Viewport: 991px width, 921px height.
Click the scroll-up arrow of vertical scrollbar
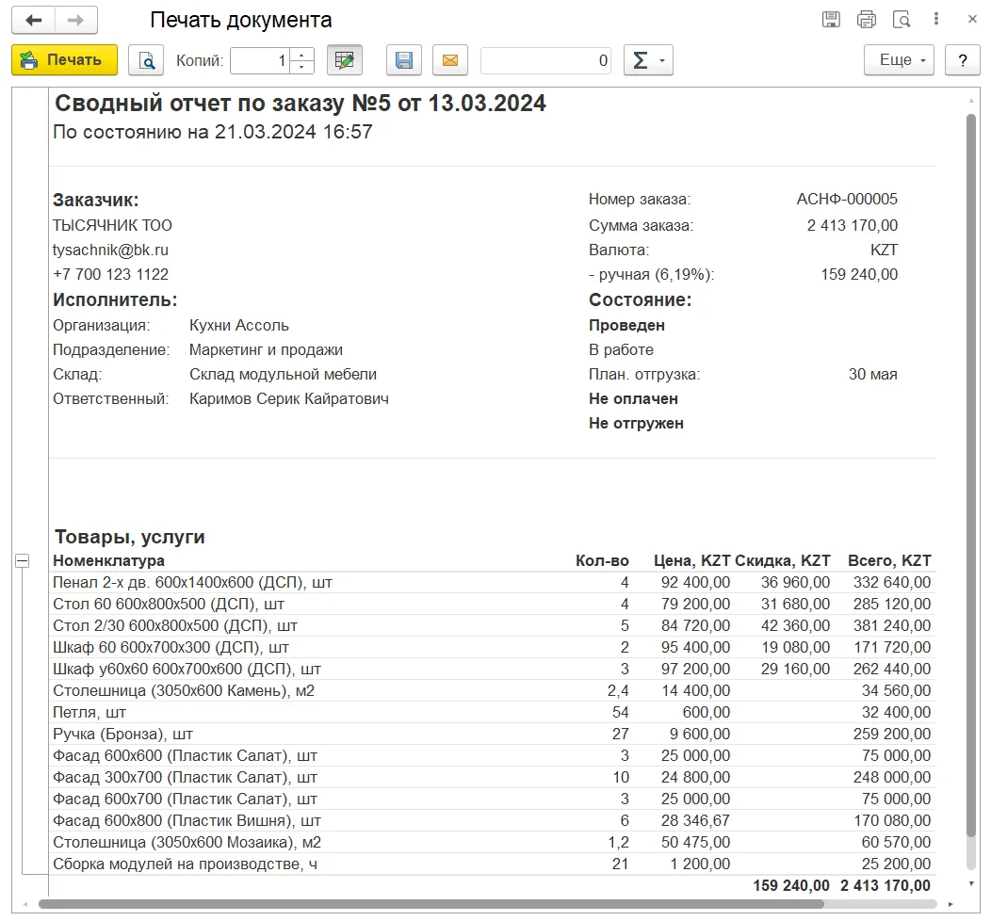[x=971, y=101]
